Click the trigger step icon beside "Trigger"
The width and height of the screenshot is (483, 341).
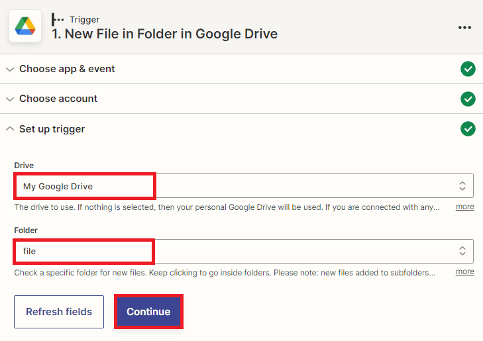58,20
